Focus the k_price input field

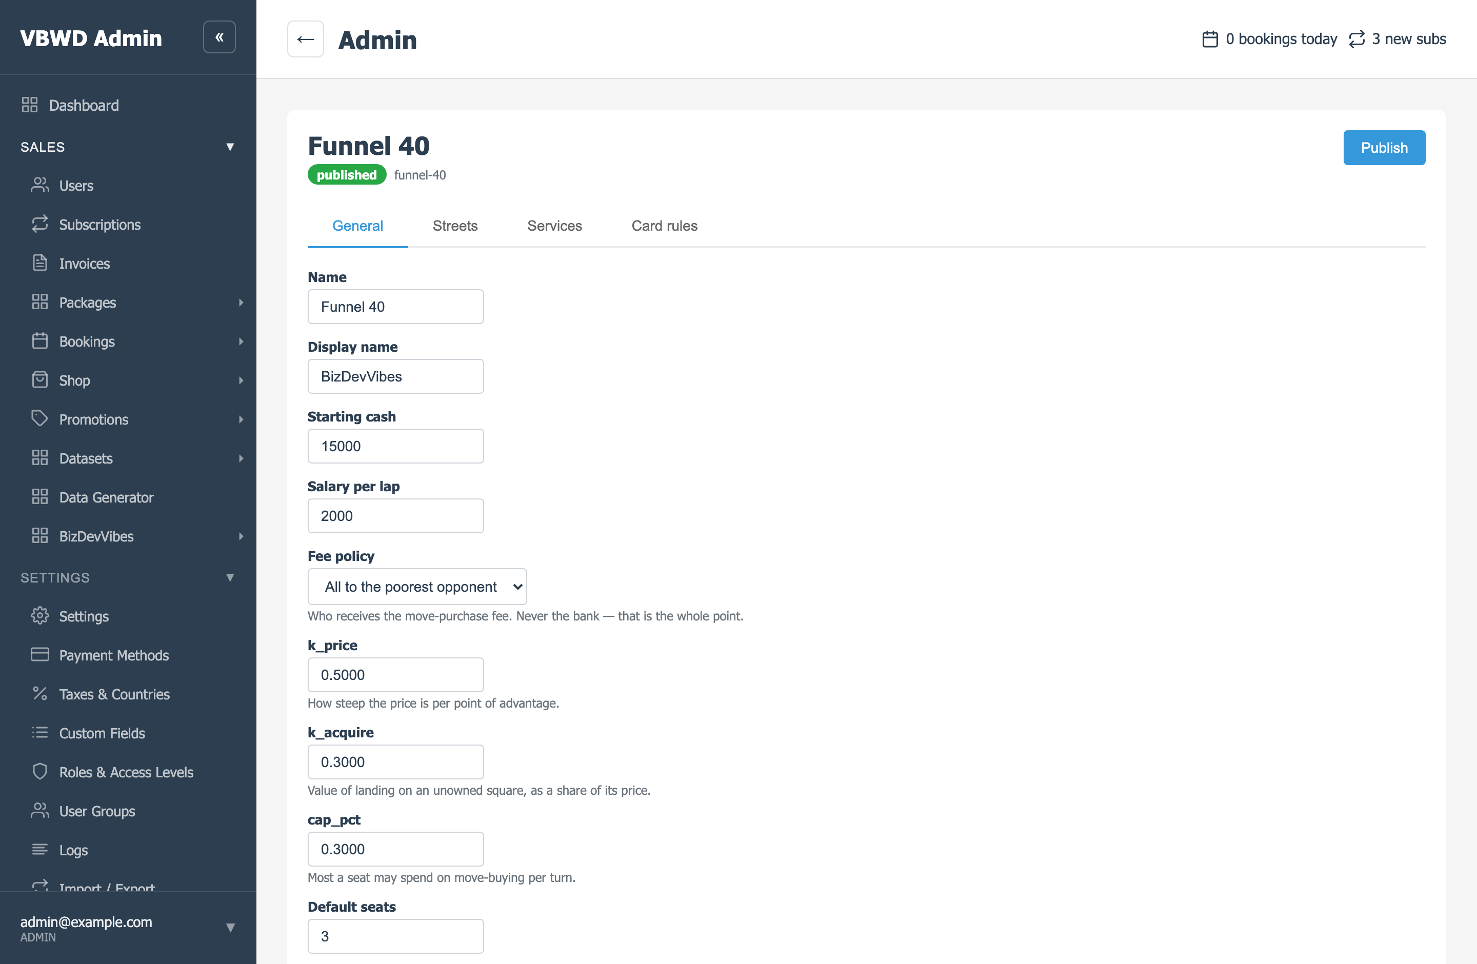(395, 675)
